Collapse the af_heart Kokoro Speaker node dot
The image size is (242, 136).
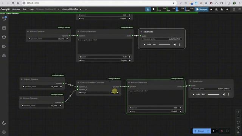pos(22,79)
